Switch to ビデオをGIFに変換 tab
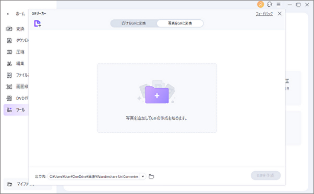The image size is (314, 194). coord(134,23)
